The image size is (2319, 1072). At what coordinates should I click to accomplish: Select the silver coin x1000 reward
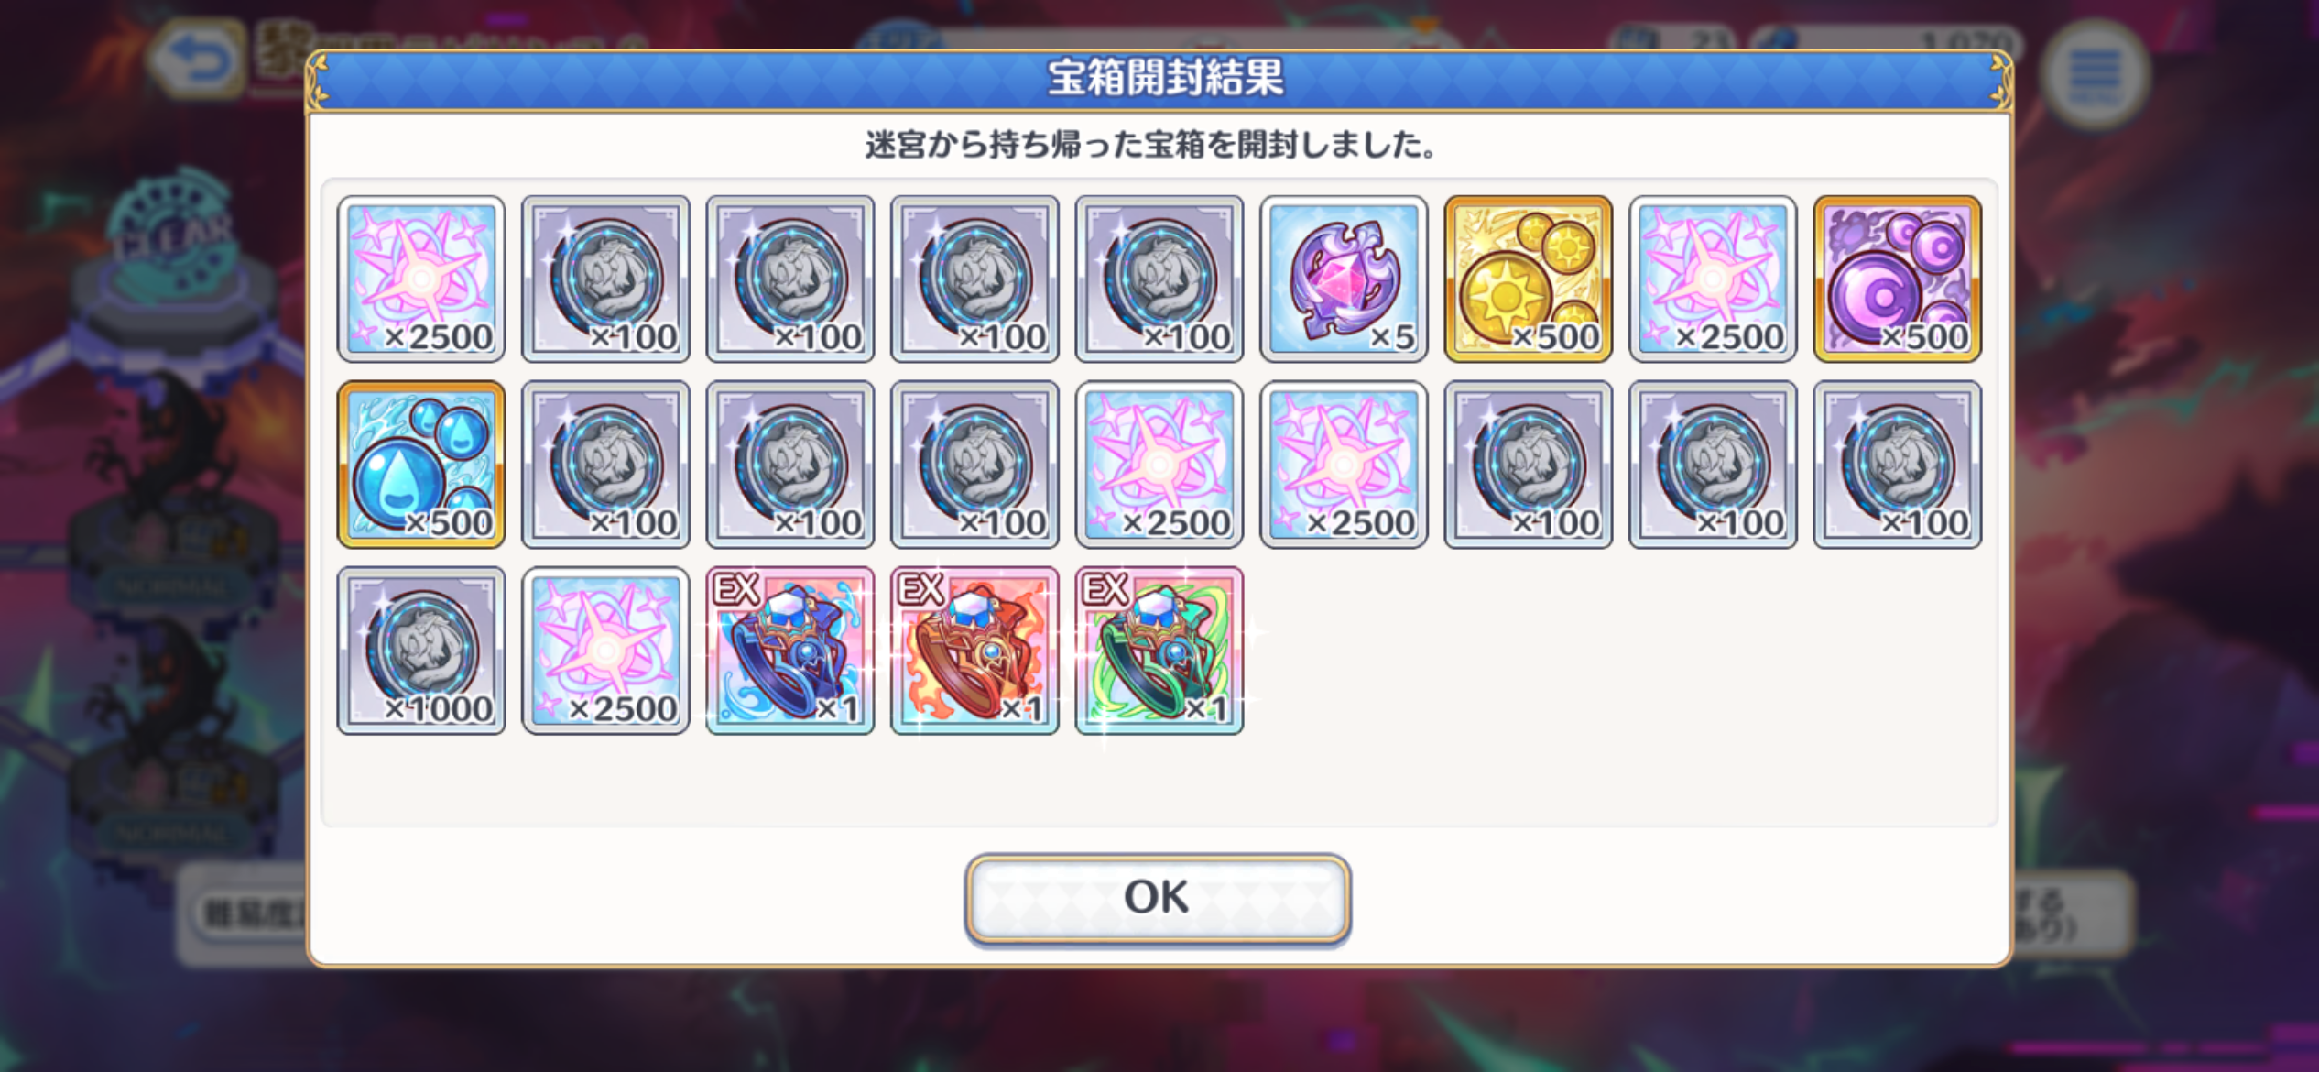[x=421, y=651]
